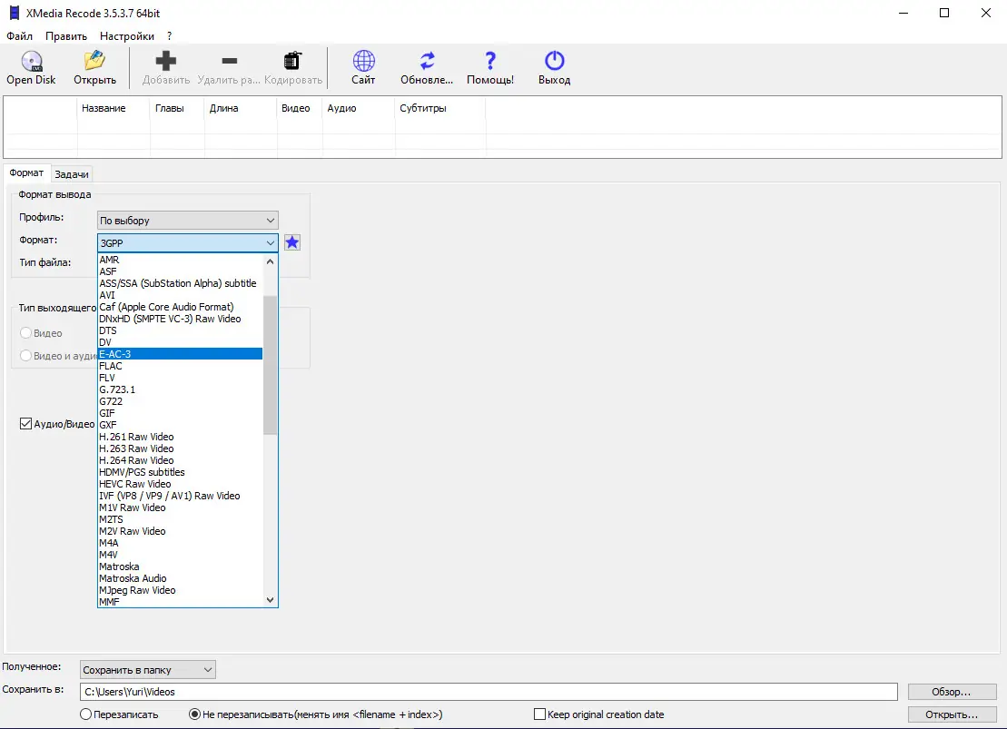Open the Настройки menu
This screenshot has height=729, width=1007.
[x=126, y=36]
